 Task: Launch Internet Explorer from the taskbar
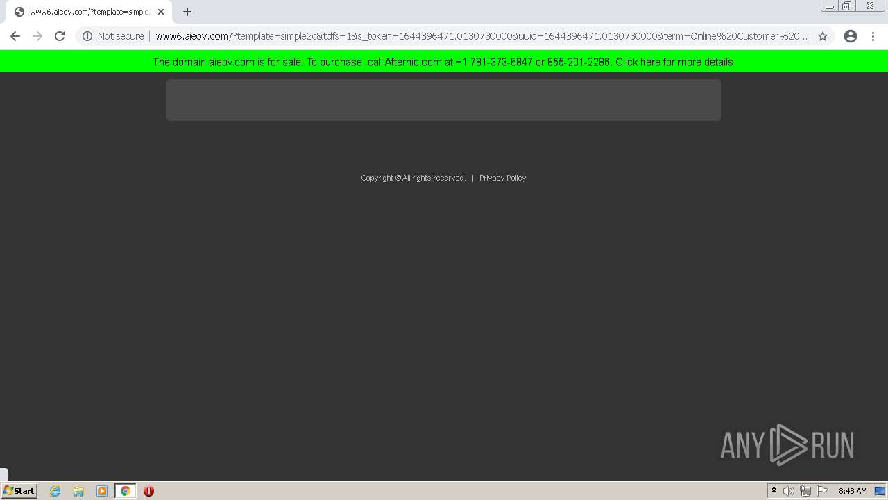tap(55, 491)
